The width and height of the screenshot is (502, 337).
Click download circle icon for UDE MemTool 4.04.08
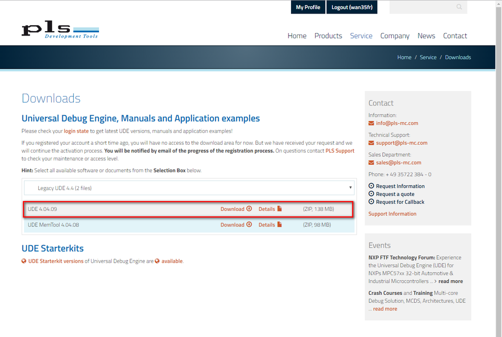tap(249, 224)
